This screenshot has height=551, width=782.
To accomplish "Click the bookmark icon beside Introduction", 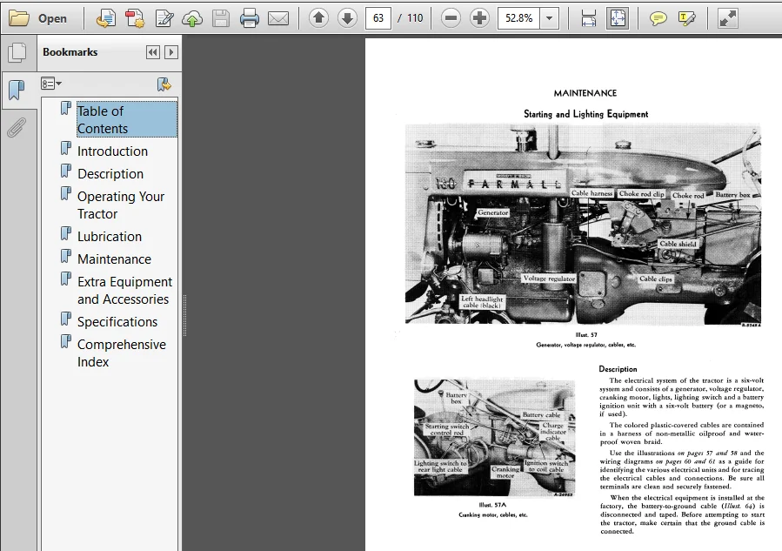I will (66, 148).
